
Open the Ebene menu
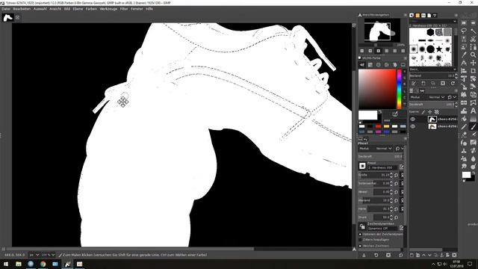pyautogui.click(x=78, y=9)
